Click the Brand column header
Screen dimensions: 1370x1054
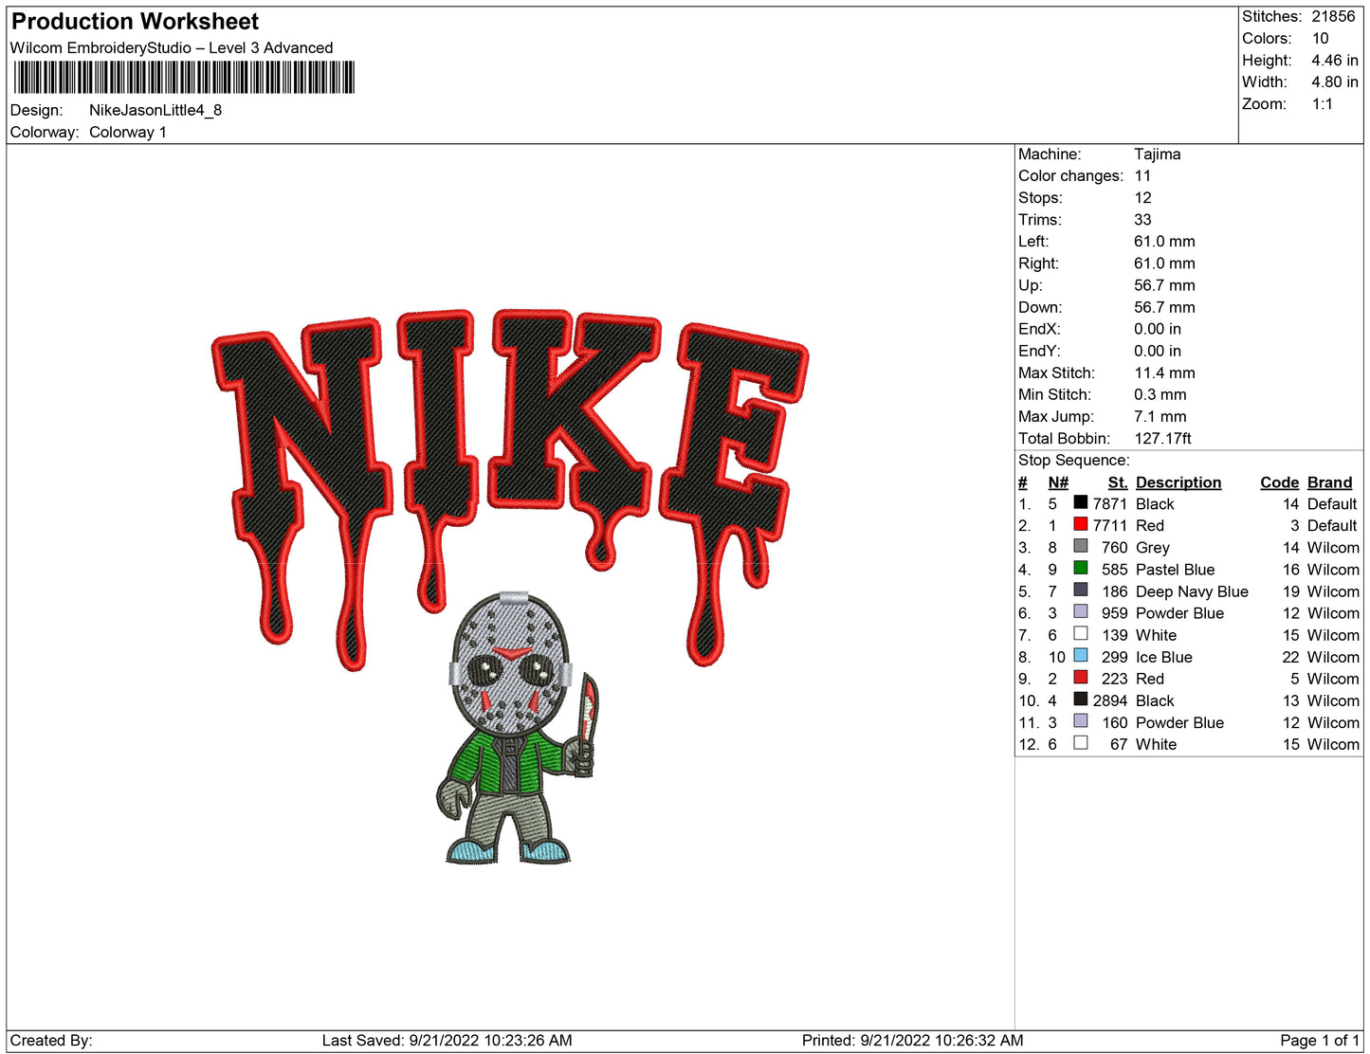[1330, 482]
